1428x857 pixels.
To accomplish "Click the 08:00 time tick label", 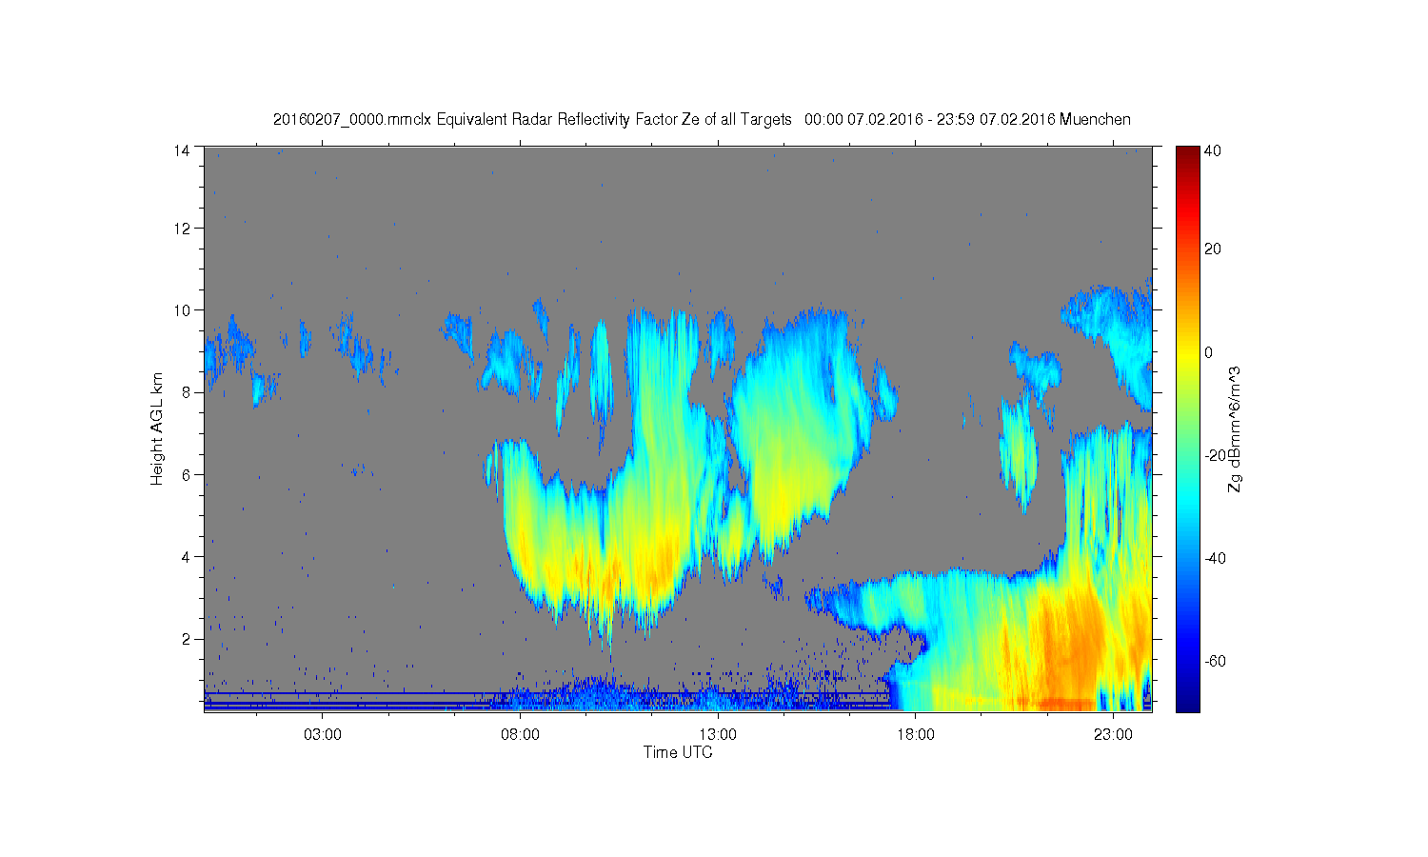I will point(520,735).
